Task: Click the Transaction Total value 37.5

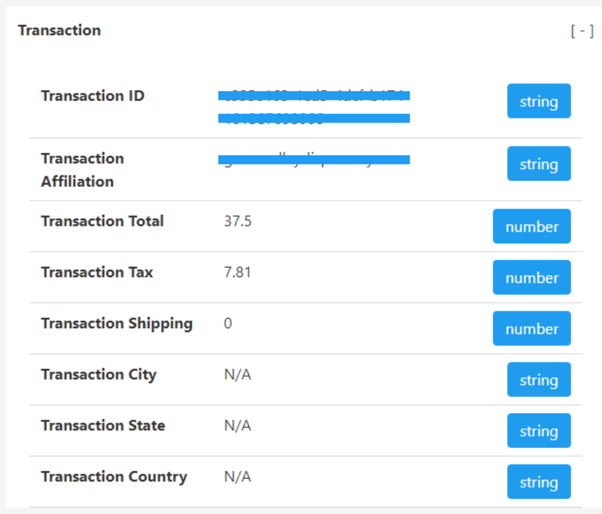Action: [238, 221]
